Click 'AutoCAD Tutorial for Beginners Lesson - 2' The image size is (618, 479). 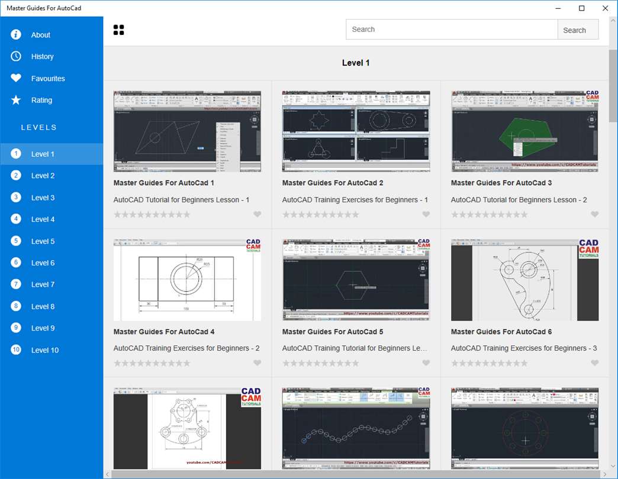coord(519,200)
